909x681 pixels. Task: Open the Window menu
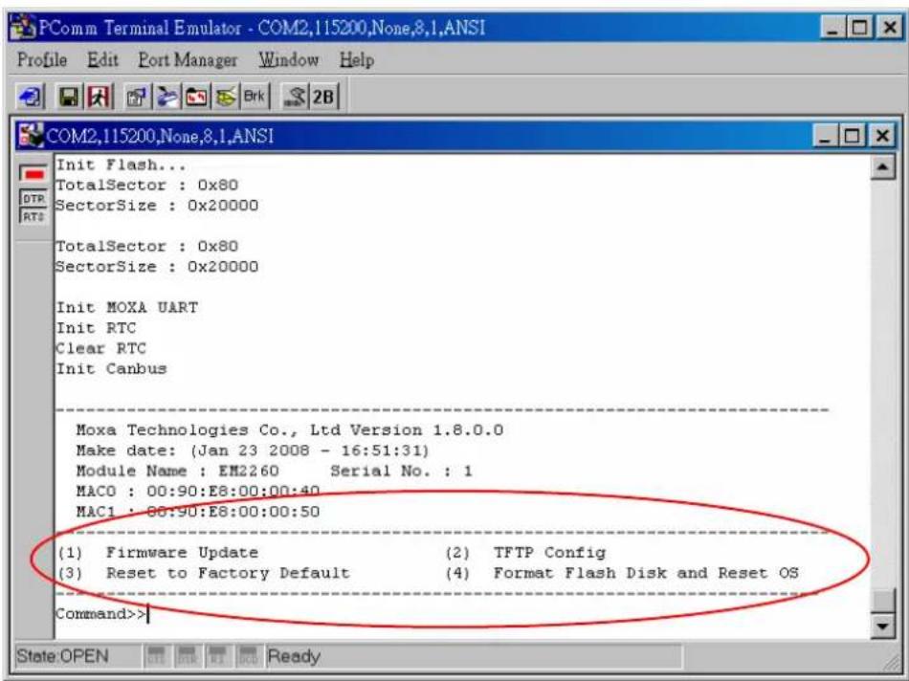(x=289, y=59)
